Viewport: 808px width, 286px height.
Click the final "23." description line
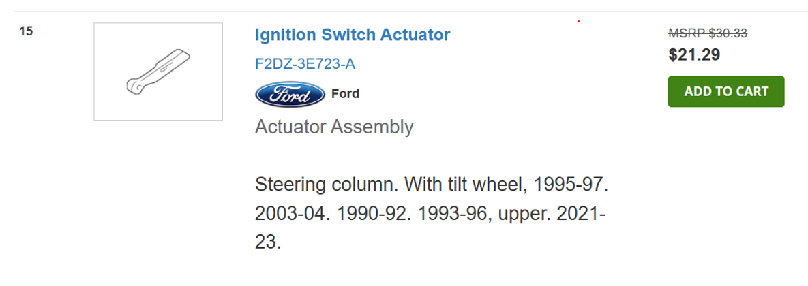pyautogui.click(x=268, y=242)
